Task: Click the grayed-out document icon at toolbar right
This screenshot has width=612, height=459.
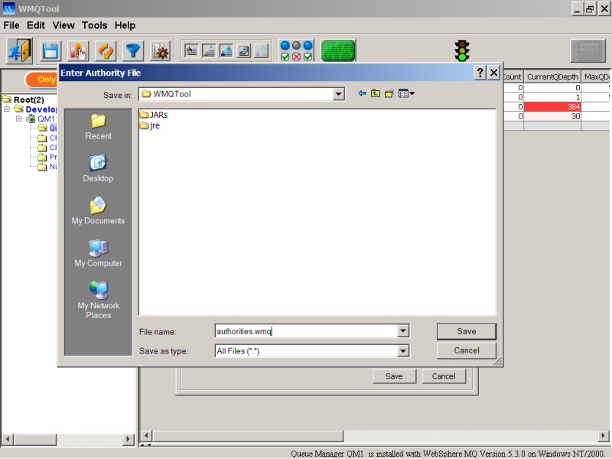Action: [588, 50]
